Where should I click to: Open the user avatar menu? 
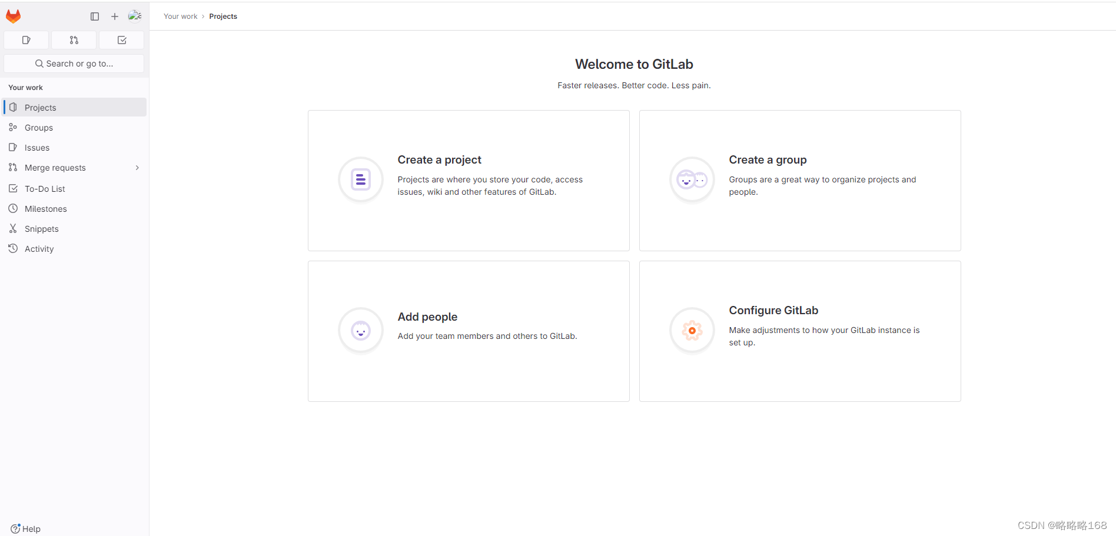tap(135, 16)
